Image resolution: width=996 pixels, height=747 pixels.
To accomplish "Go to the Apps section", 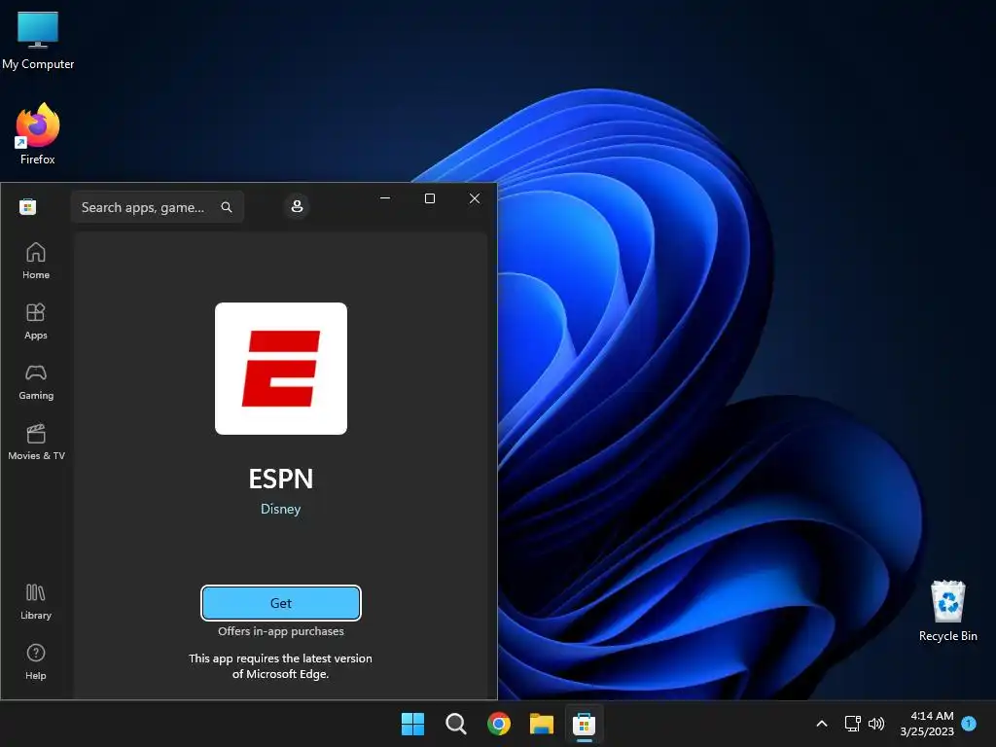I will [36, 321].
